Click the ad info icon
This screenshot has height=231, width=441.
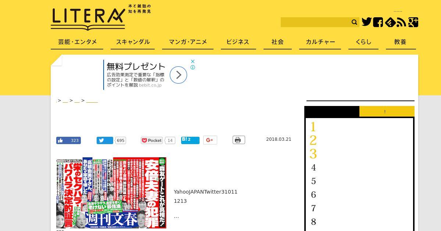pyautogui.click(x=193, y=67)
